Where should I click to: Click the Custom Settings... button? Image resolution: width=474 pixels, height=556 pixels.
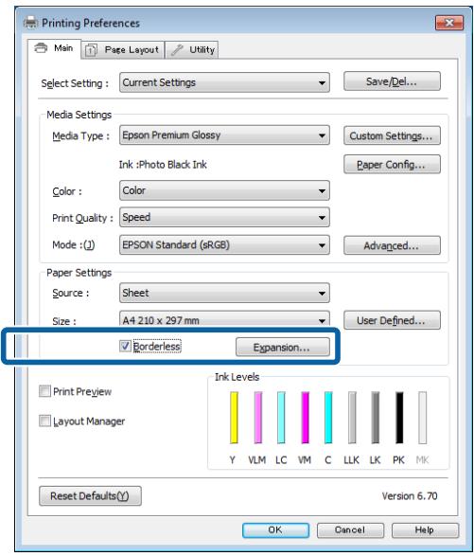[x=392, y=135]
